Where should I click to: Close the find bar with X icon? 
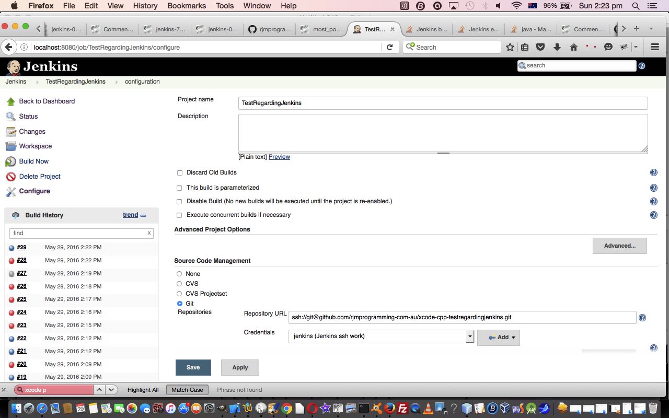click(x=4, y=390)
